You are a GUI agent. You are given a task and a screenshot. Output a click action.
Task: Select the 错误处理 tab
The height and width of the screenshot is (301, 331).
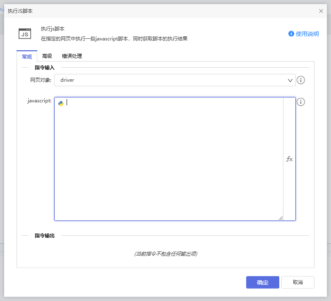[x=72, y=56]
